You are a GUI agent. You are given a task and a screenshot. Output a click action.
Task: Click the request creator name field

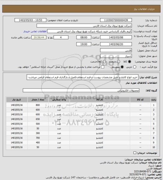click(90, 31)
